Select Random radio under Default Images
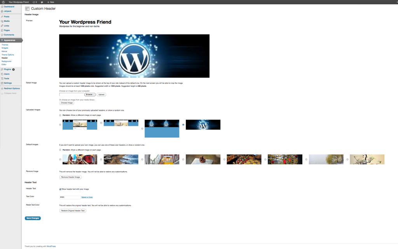 [60, 150]
